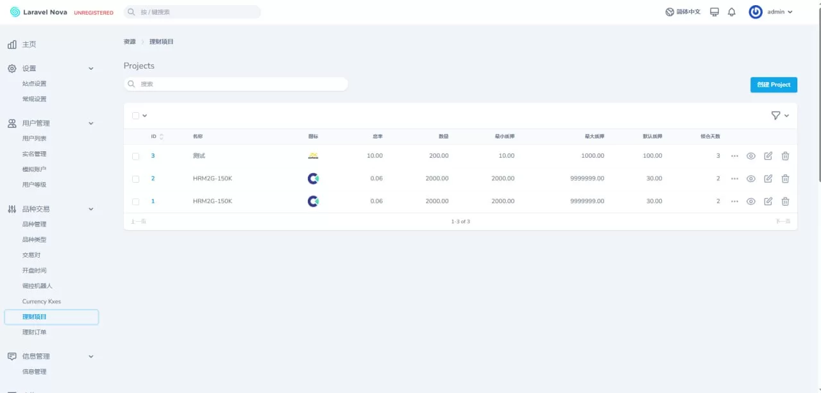
Task: Click the notification bell icon
Action: (x=731, y=12)
